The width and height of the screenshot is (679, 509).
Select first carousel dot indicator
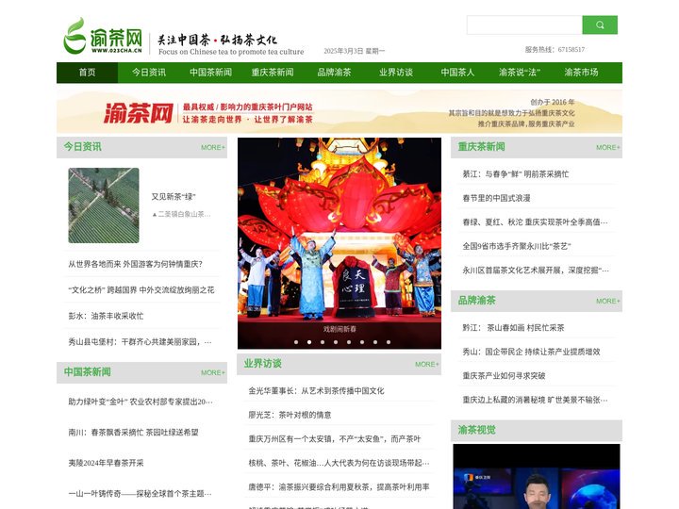tap(296, 342)
